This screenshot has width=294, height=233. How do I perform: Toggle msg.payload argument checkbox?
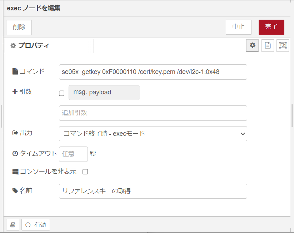coord(61,93)
